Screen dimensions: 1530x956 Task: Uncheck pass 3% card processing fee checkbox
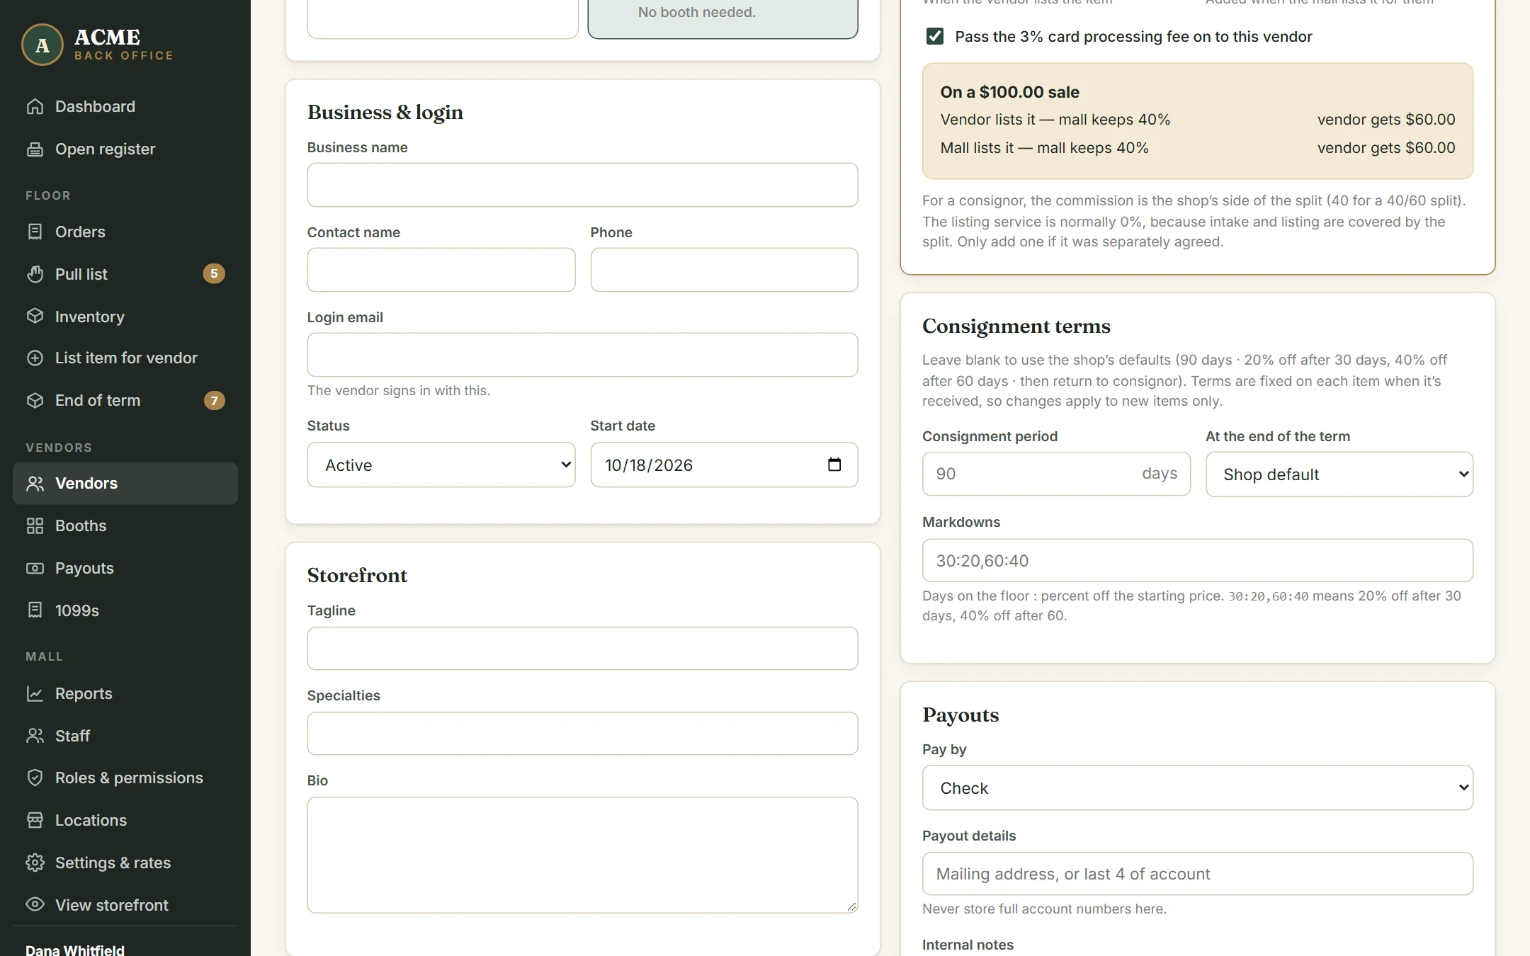934,36
